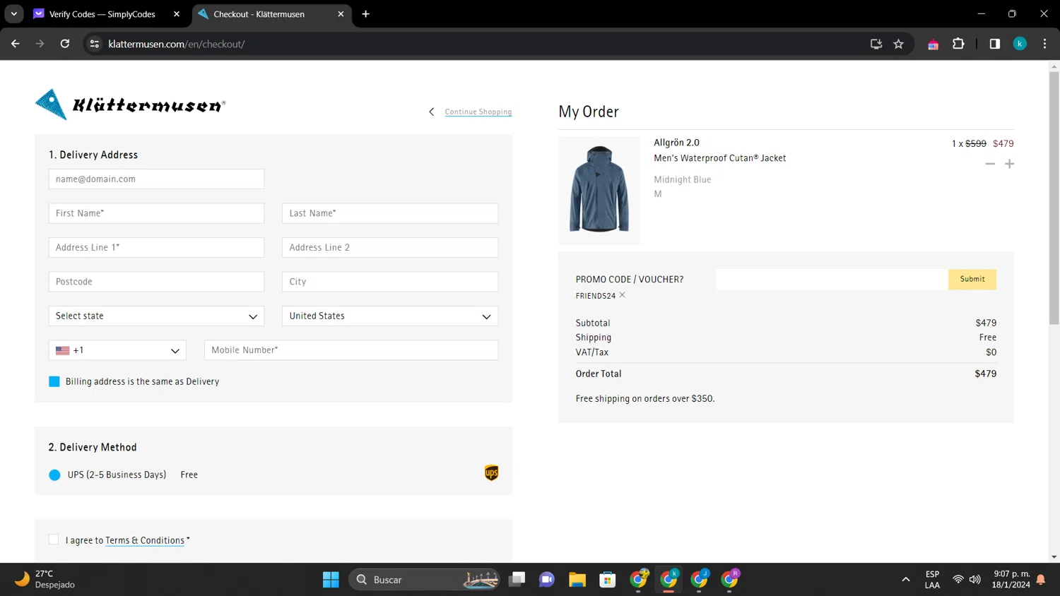This screenshot has width=1060, height=596.
Task: Click the email field name@domain.com
Action: [x=156, y=179]
